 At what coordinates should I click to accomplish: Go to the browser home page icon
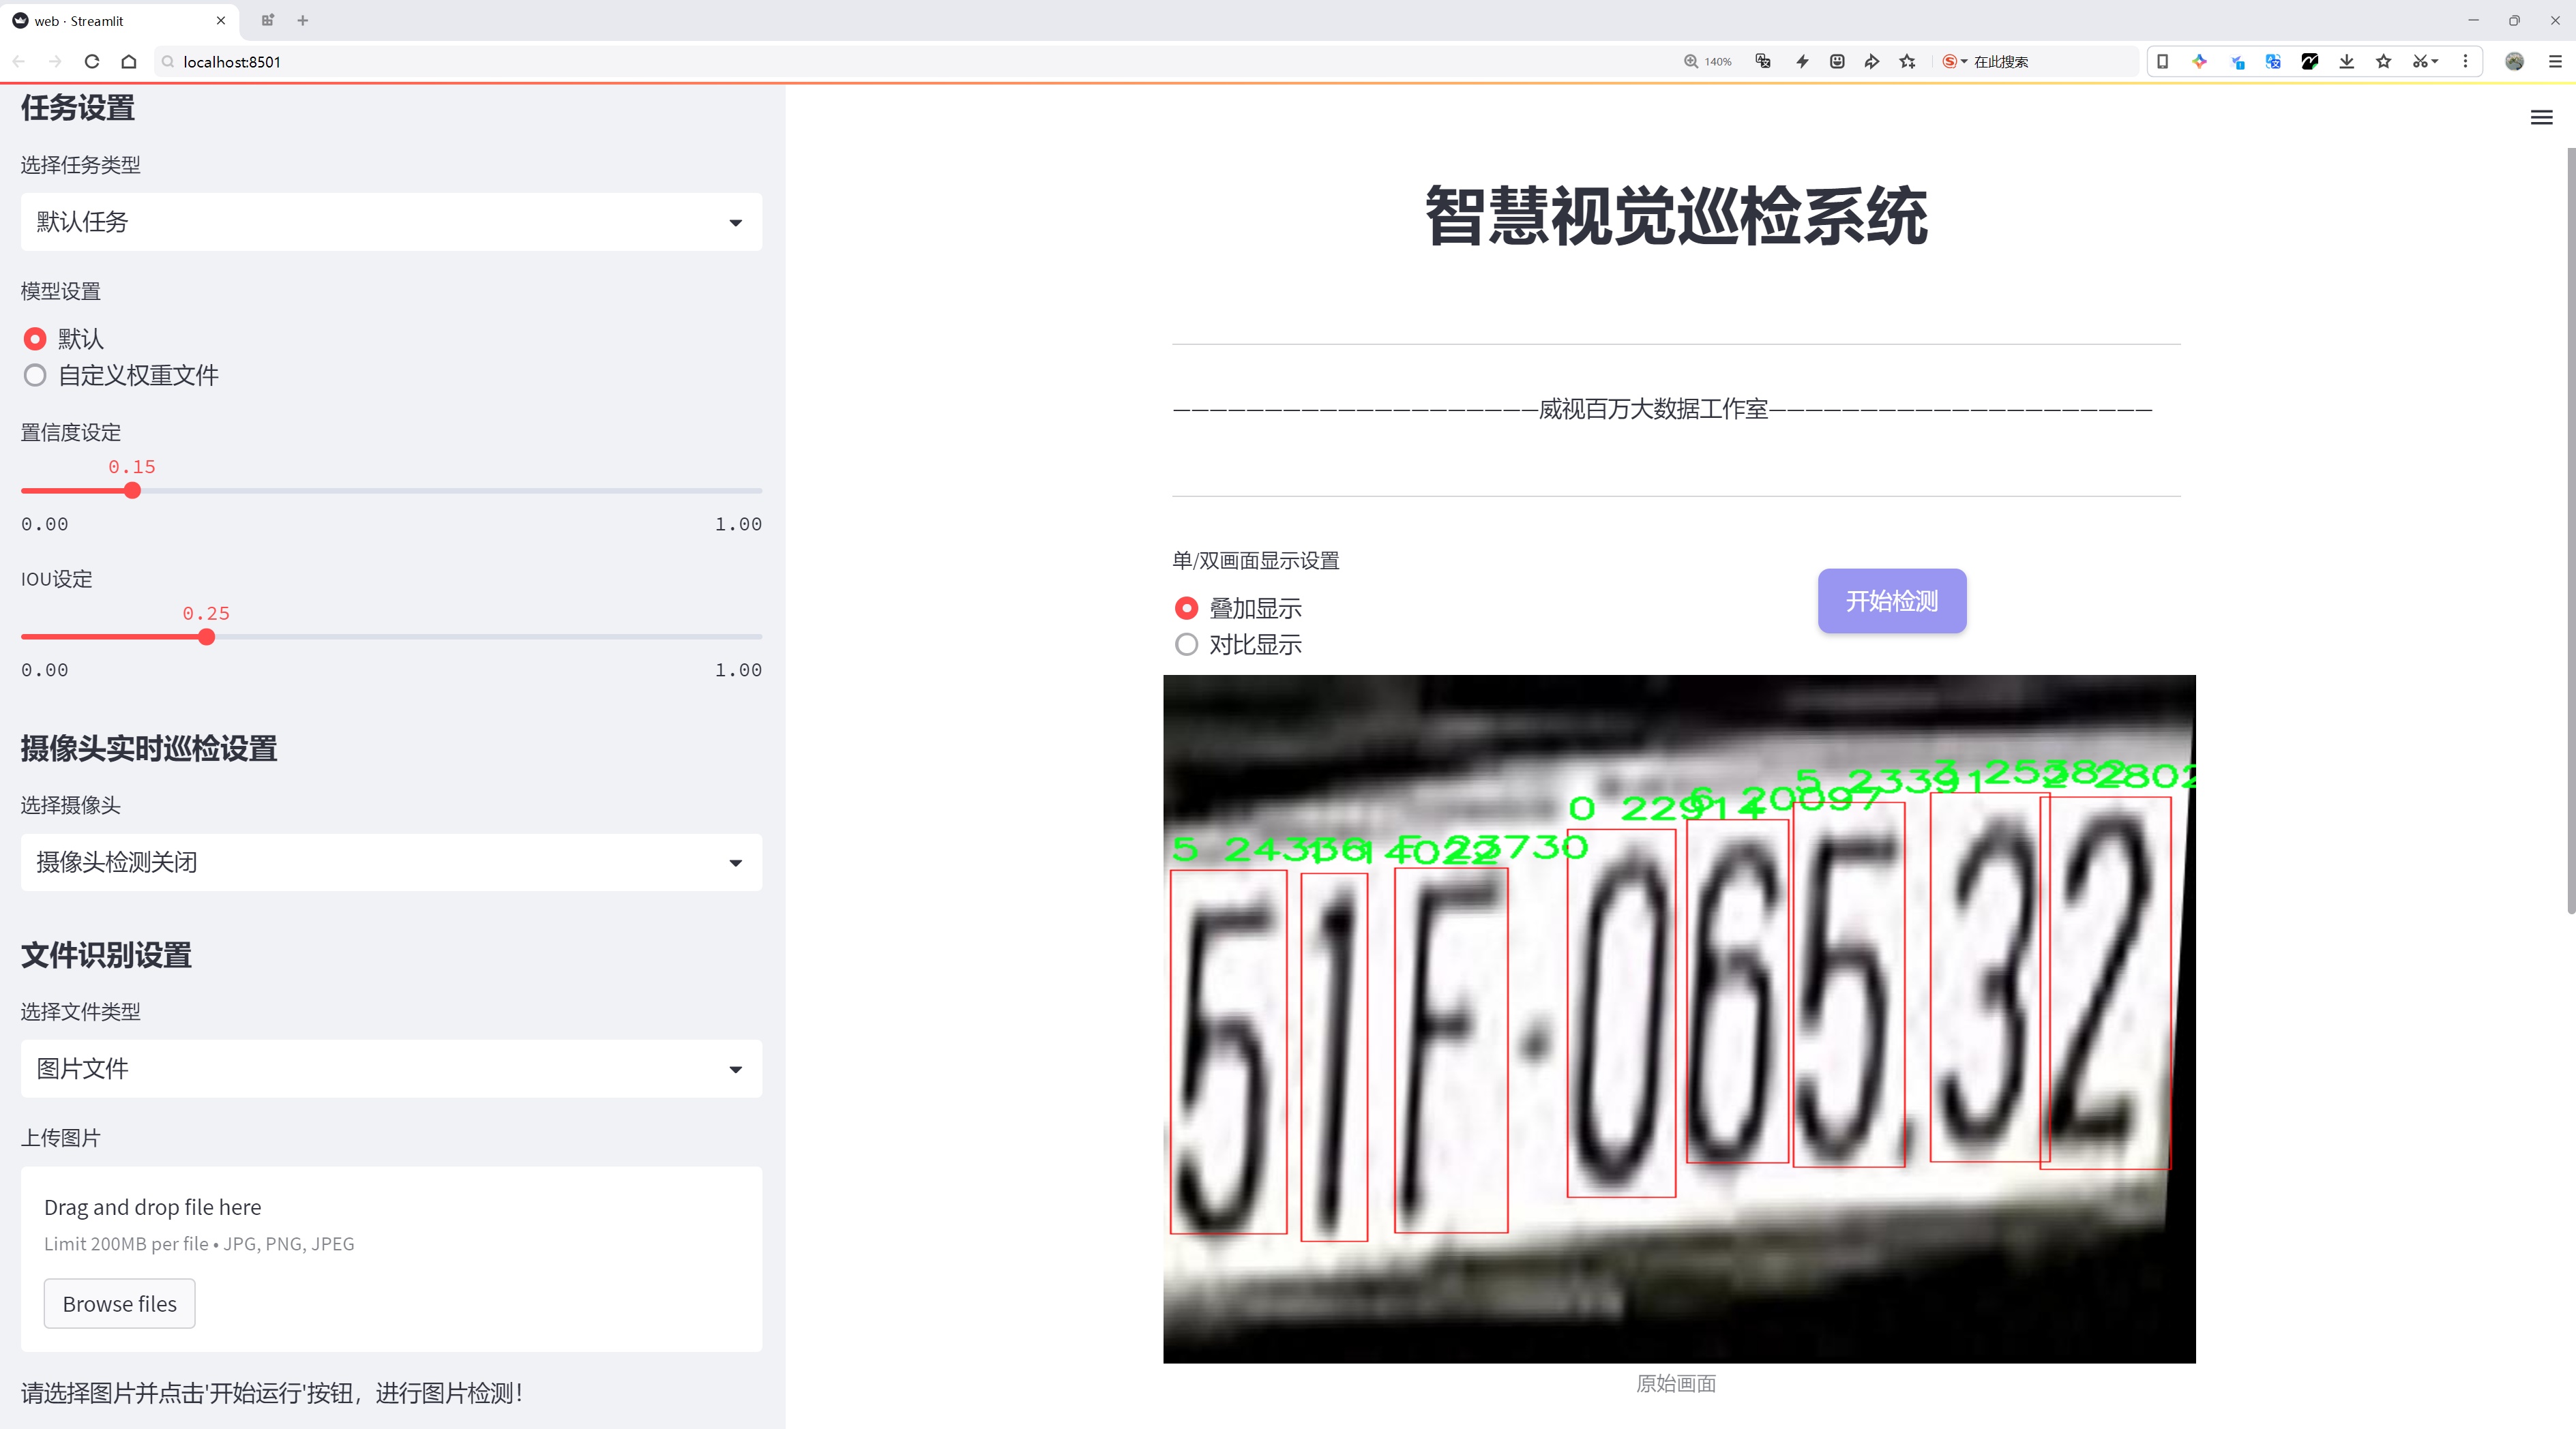129,62
